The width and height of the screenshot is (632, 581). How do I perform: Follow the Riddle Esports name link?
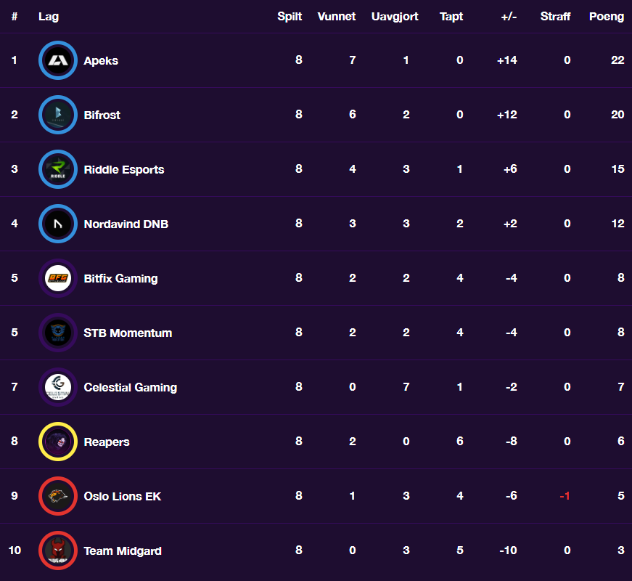[124, 169]
